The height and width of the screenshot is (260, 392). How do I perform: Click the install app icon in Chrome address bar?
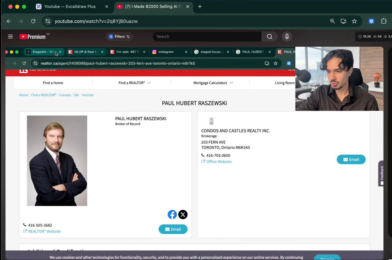(343, 21)
